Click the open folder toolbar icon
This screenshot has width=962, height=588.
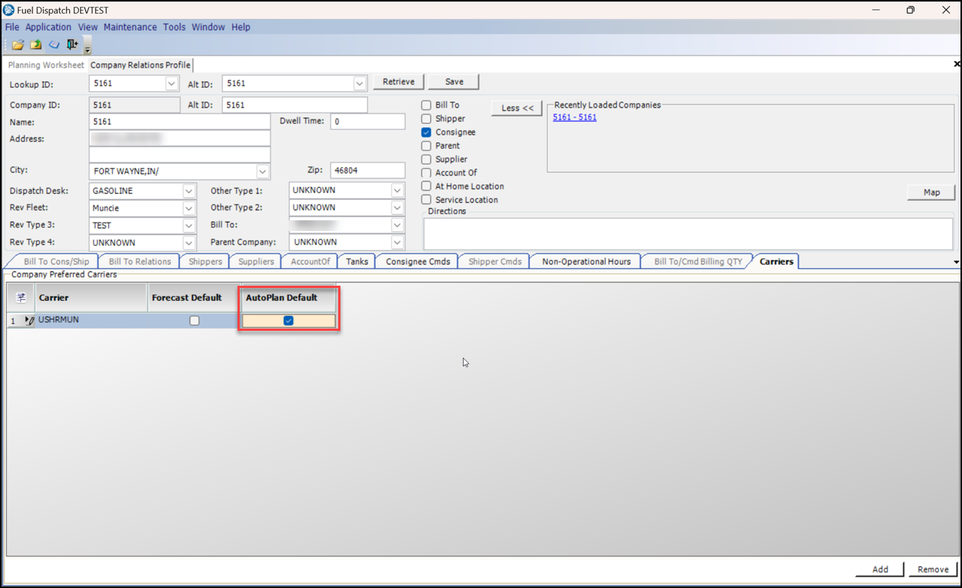[18, 45]
